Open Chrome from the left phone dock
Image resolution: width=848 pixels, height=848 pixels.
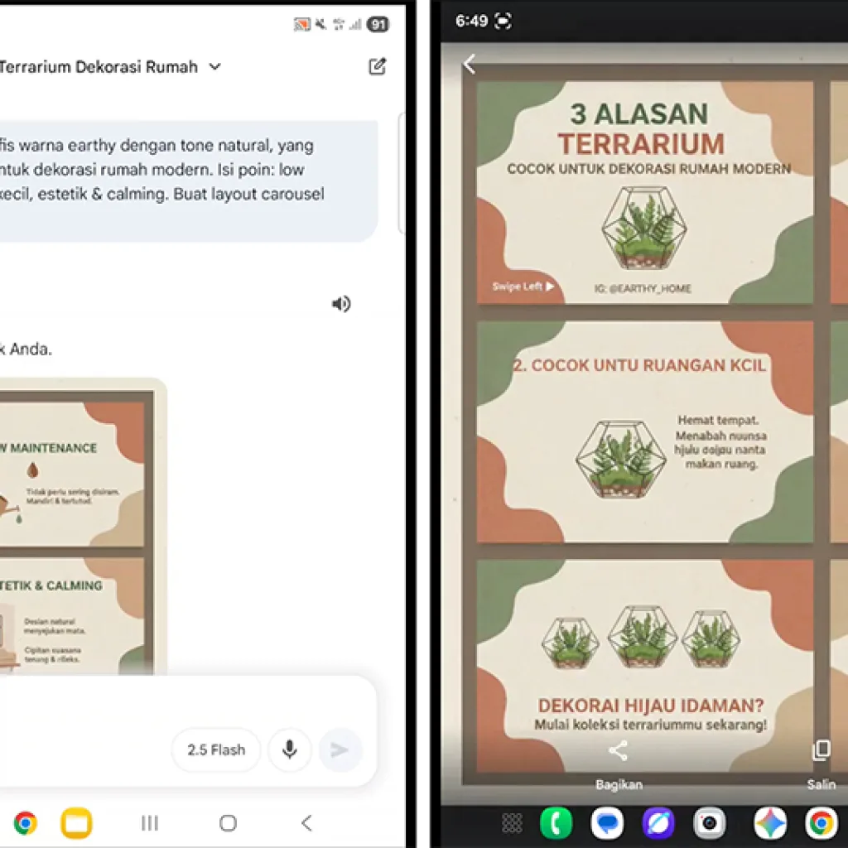point(25,823)
